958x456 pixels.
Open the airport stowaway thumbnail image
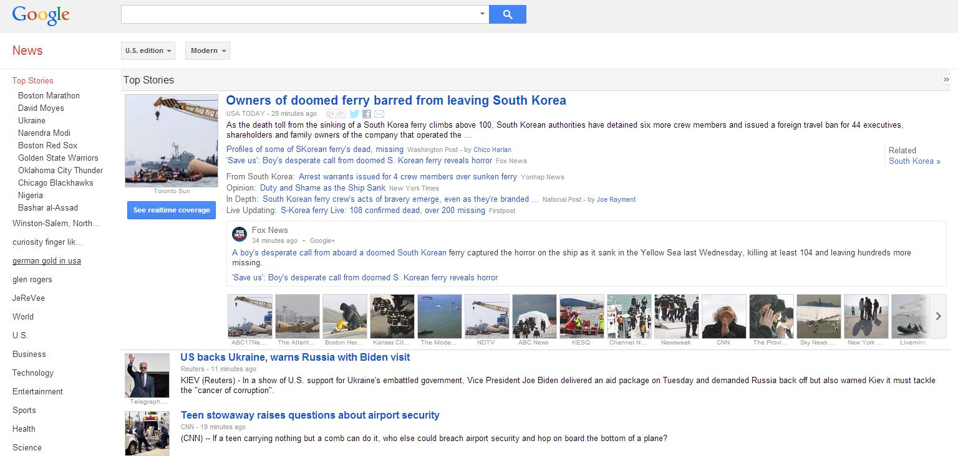click(x=148, y=434)
